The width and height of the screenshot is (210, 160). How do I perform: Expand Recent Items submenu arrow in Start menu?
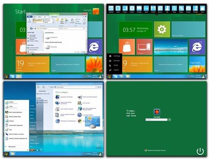click(x=41, y=122)
